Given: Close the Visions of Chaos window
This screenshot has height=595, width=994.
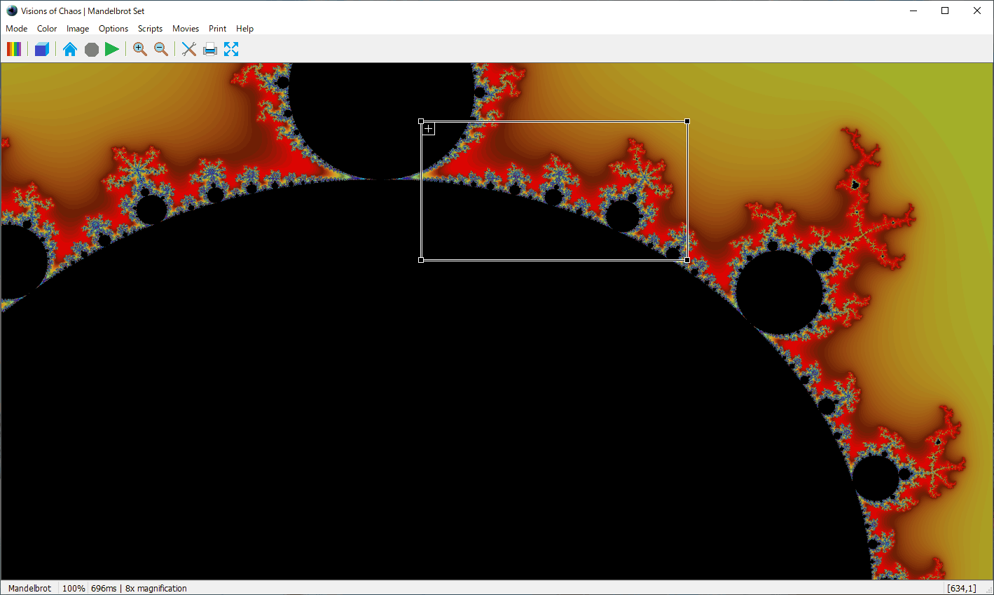Looking at the screenshot, I should click(977, 11).
